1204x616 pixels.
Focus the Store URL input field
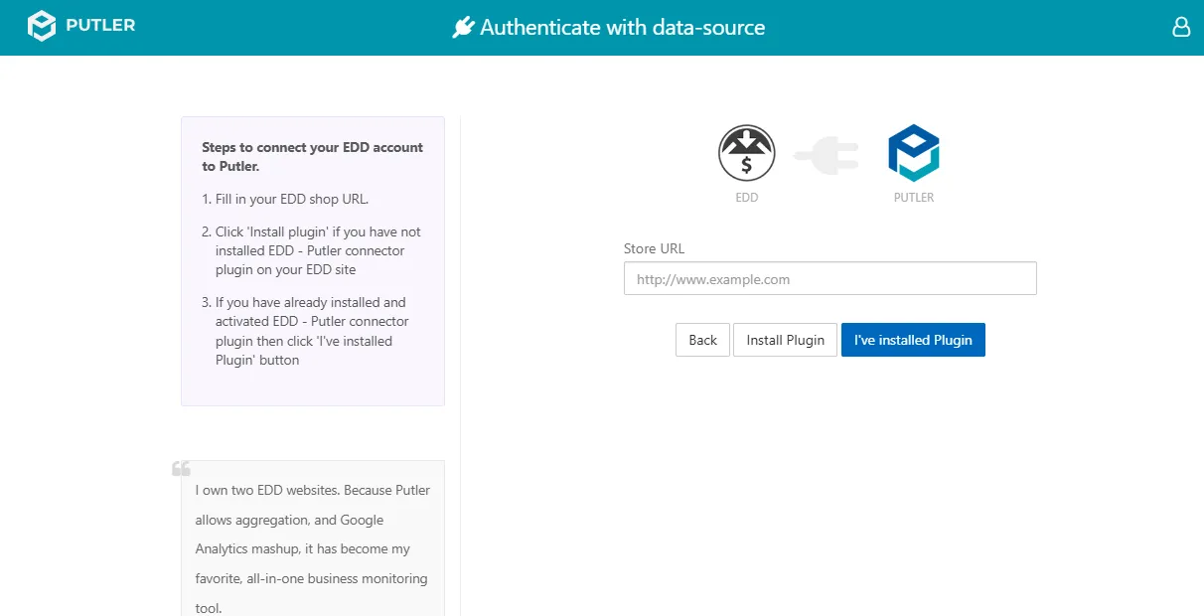click(830, 279)
